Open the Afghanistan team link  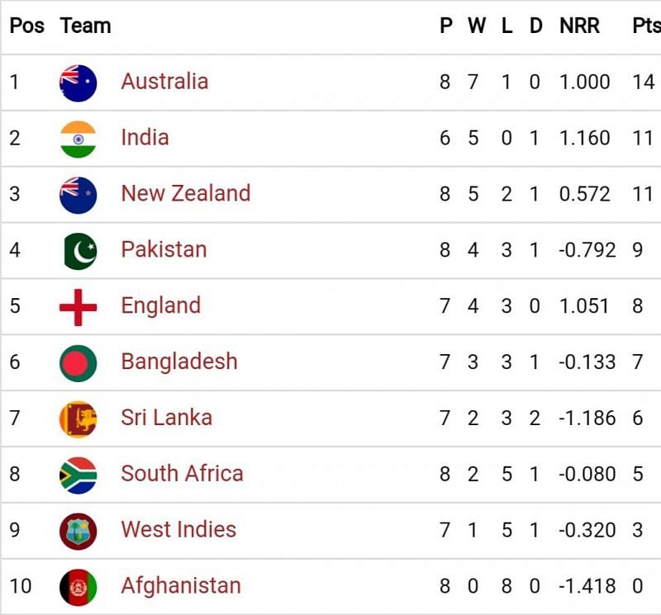click(181, 586)
